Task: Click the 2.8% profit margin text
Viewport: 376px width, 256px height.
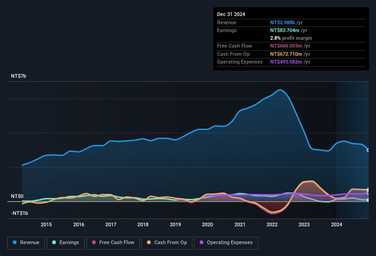Action: (x=291, y=38)
